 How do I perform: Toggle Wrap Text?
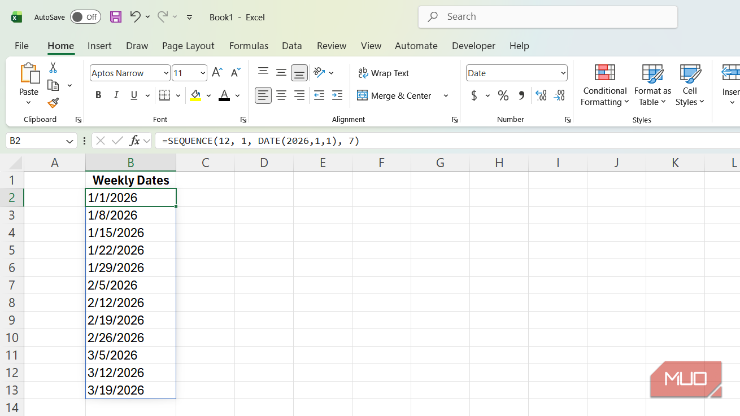point(384,73)
